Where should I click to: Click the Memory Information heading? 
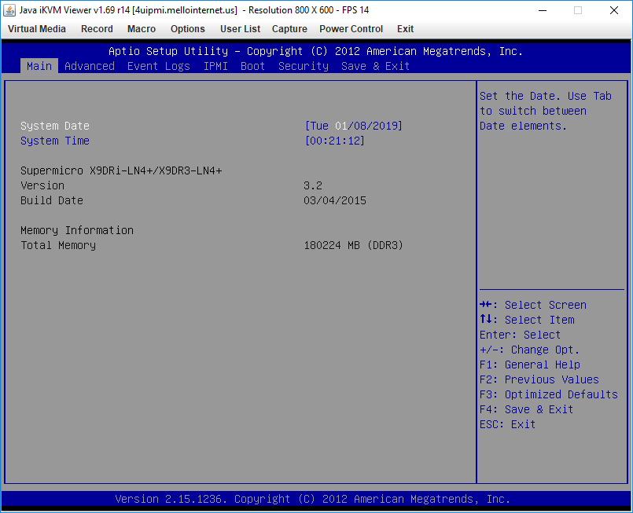77,230
